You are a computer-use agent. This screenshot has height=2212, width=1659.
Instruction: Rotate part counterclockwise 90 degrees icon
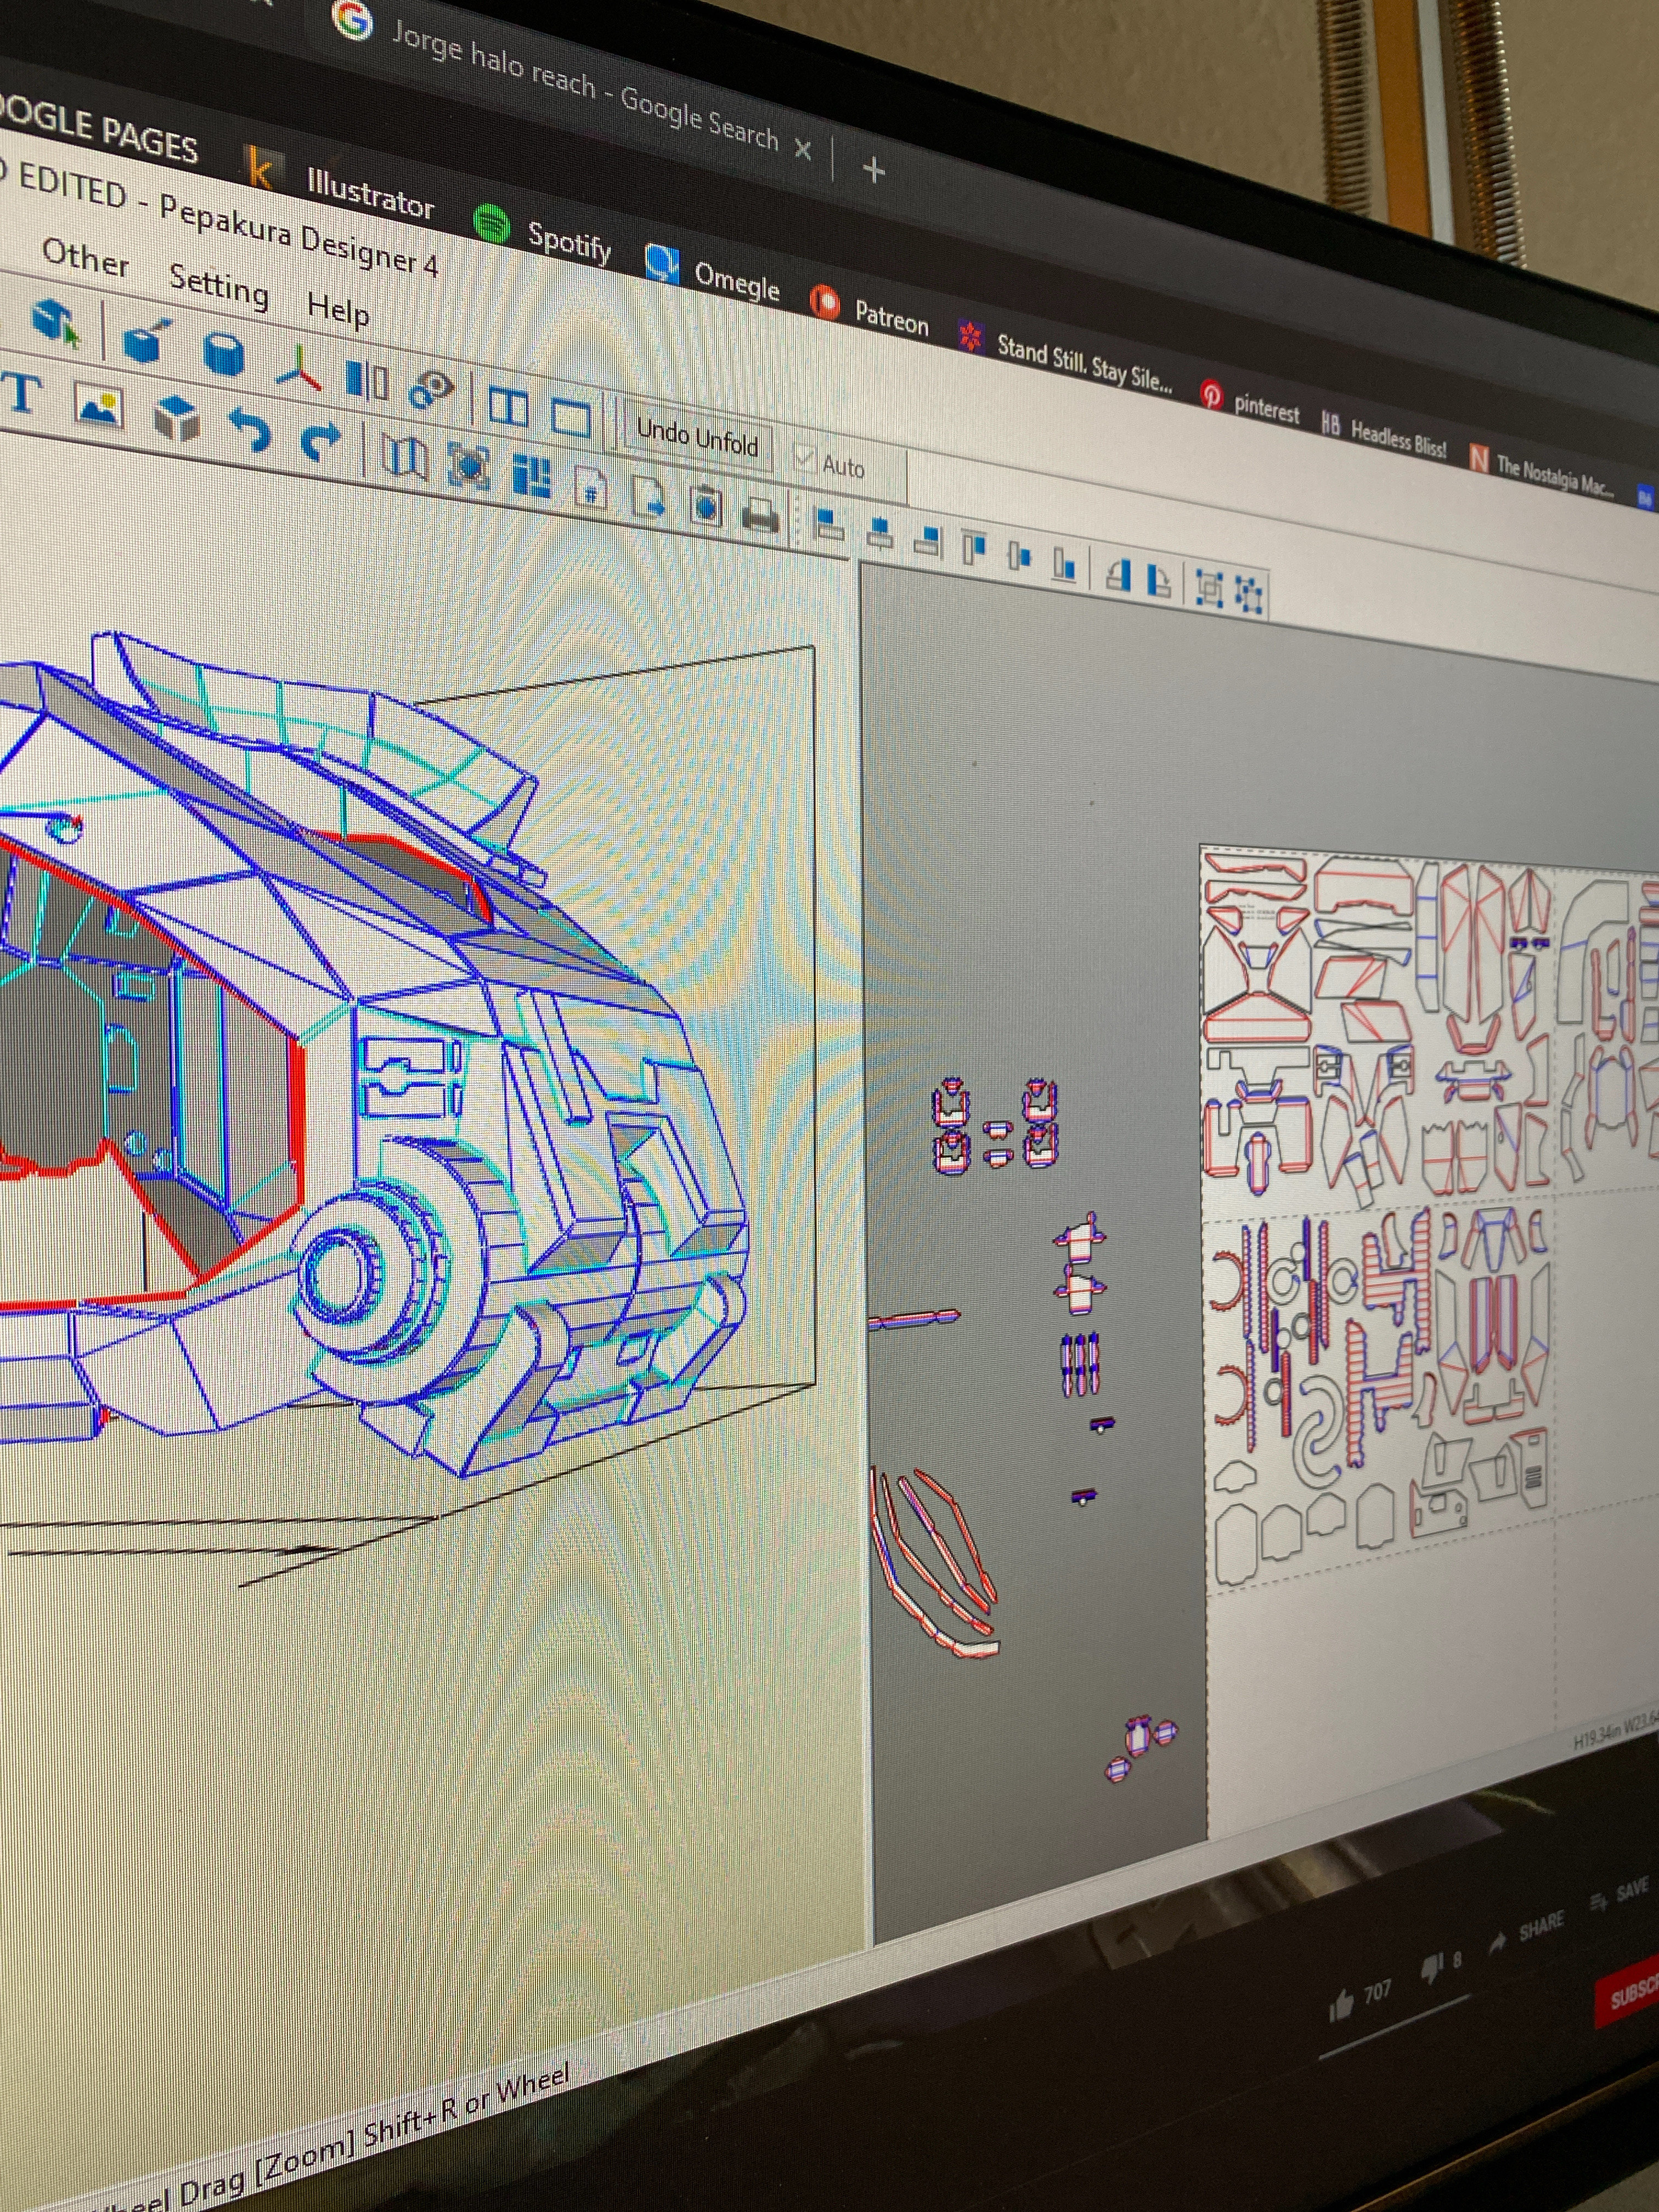click(x=1118, y=575)
